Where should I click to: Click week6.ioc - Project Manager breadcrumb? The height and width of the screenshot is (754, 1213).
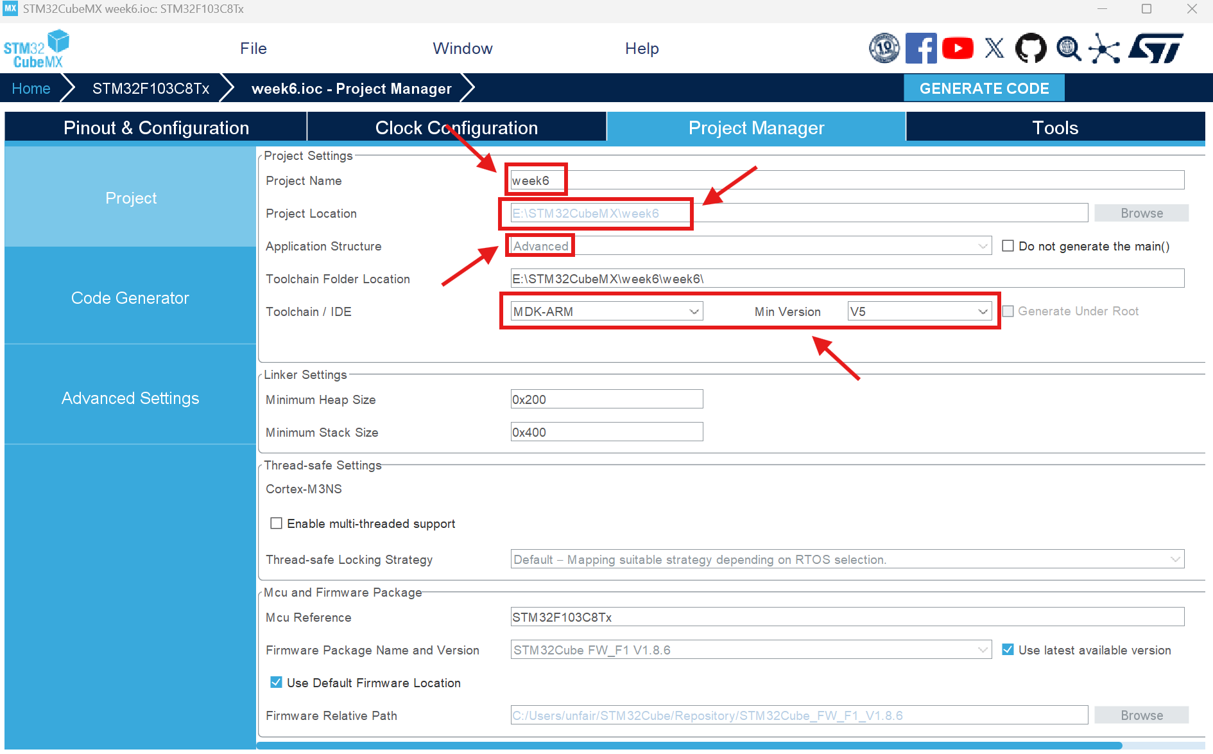(352, 88)
